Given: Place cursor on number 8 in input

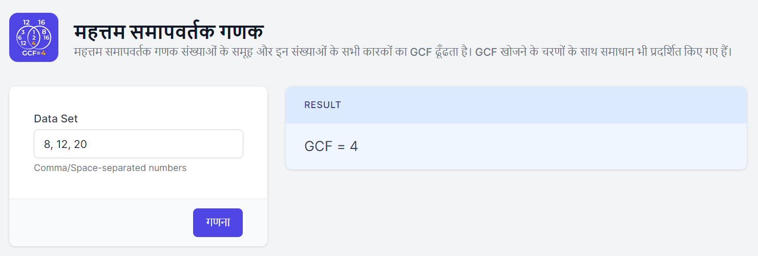Looking at the screenshot, I should pyautogui.click(x=47, y=144).
